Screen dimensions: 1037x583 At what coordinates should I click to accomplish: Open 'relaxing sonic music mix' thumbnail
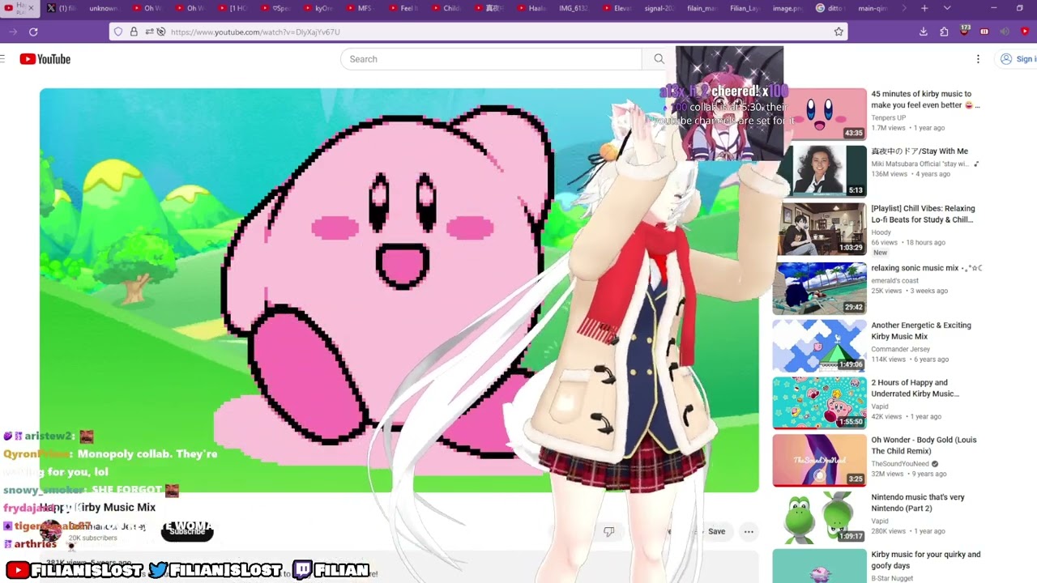tap(819, 288)
